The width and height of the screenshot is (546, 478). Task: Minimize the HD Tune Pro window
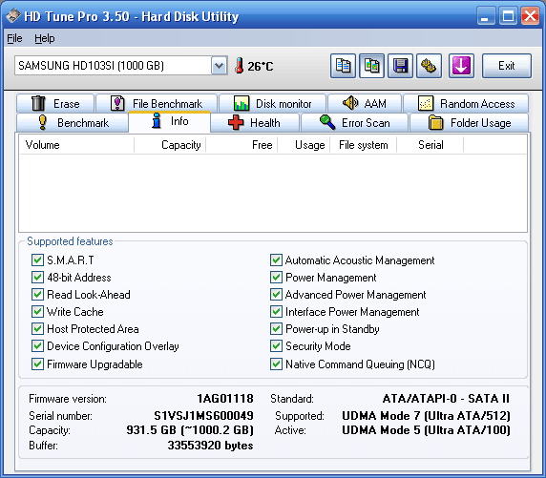tap(485, 16)
